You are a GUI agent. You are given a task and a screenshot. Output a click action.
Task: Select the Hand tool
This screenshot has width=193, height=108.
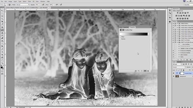[2, 60]
